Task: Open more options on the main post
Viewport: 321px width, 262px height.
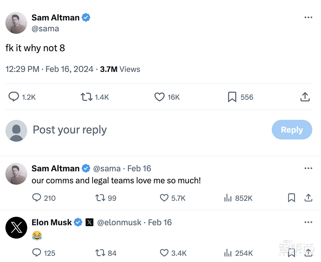Action: coord(308,17)
